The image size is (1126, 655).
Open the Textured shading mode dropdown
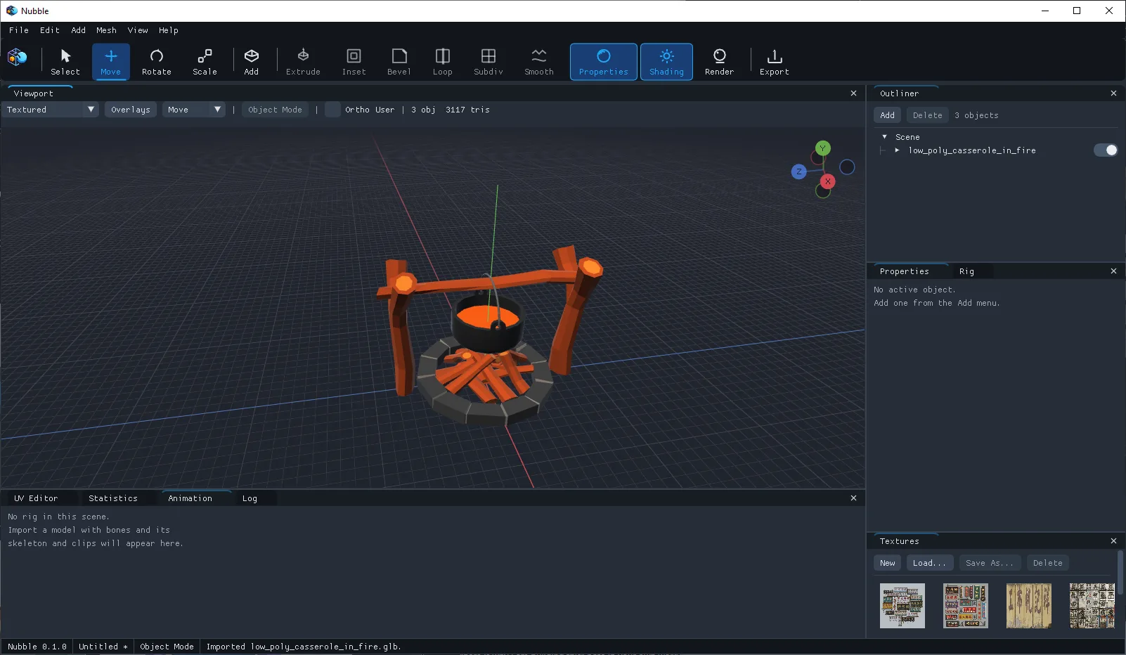(50, 110)
